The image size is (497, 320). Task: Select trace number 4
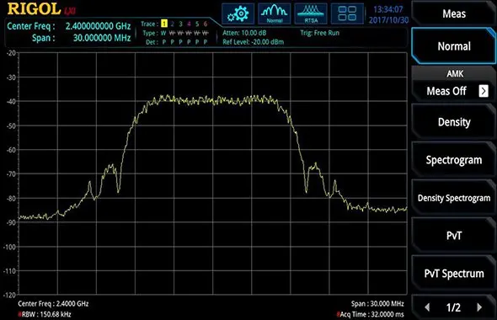(x=189, y=24)
